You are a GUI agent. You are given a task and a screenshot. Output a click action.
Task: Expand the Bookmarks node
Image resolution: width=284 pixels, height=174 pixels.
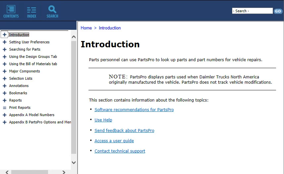coord(5,93)
